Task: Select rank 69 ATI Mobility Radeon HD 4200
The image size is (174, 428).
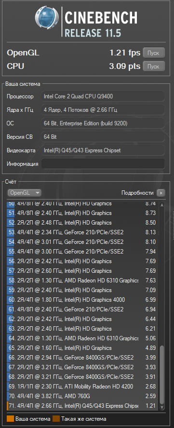Action: point(82,387)
